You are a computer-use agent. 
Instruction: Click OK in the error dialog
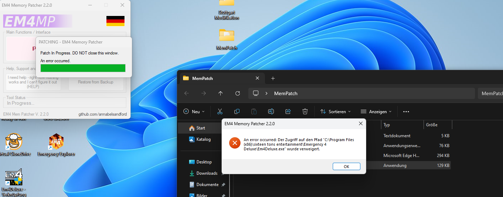point(346,167)
